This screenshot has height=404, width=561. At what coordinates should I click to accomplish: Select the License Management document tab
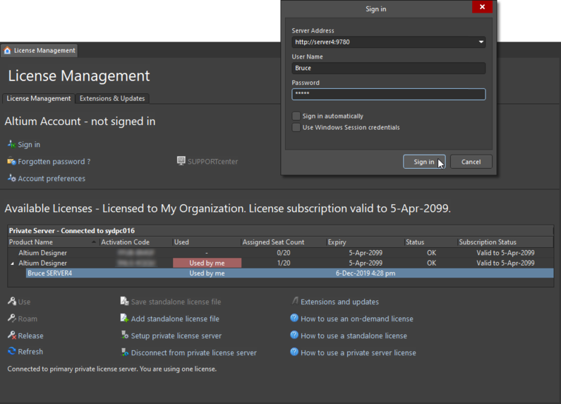pyautogui.click(x=40, y=51)
